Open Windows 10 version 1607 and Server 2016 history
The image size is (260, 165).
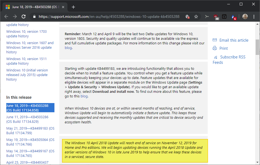[30, 47]
